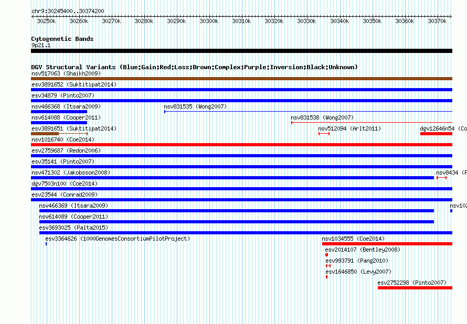Open the esv3891651 (Suktitipat2014) label
The width and height of the screenshot is (467, 324).
[x=74, y=128]
